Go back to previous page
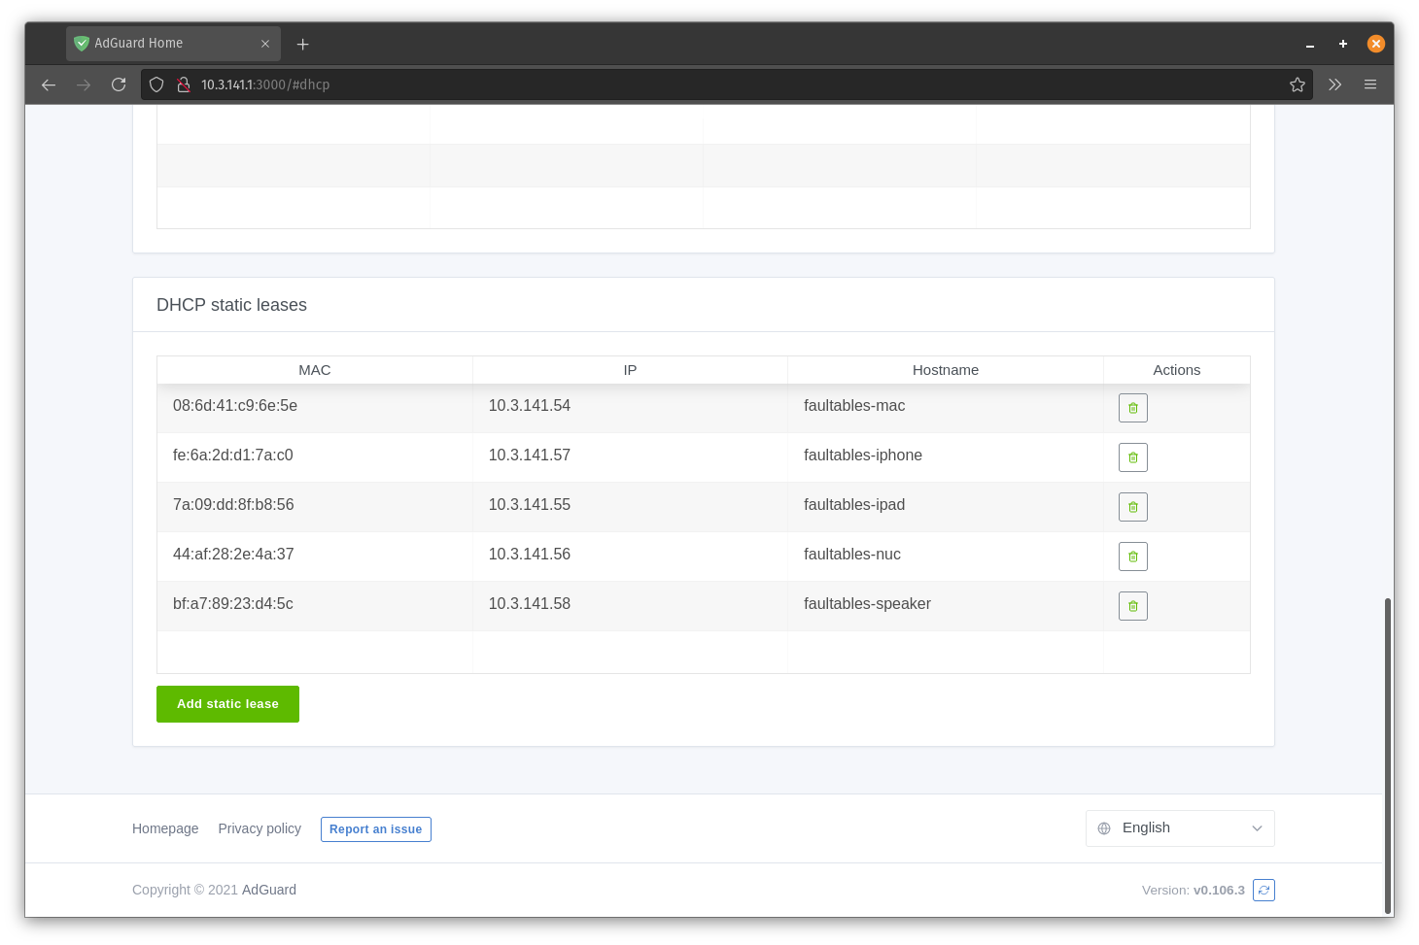 point(49,84)
